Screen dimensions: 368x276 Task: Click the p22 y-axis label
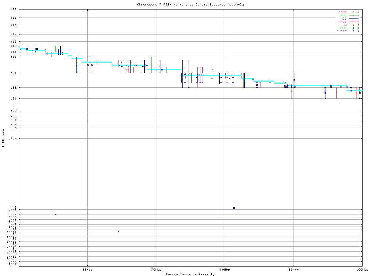click(14, 9)
